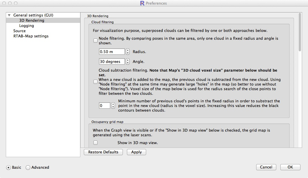The width and height of the screenshot is (308, 178).
Task: Click the Restore Defaults button
Action: coord(103,152)
